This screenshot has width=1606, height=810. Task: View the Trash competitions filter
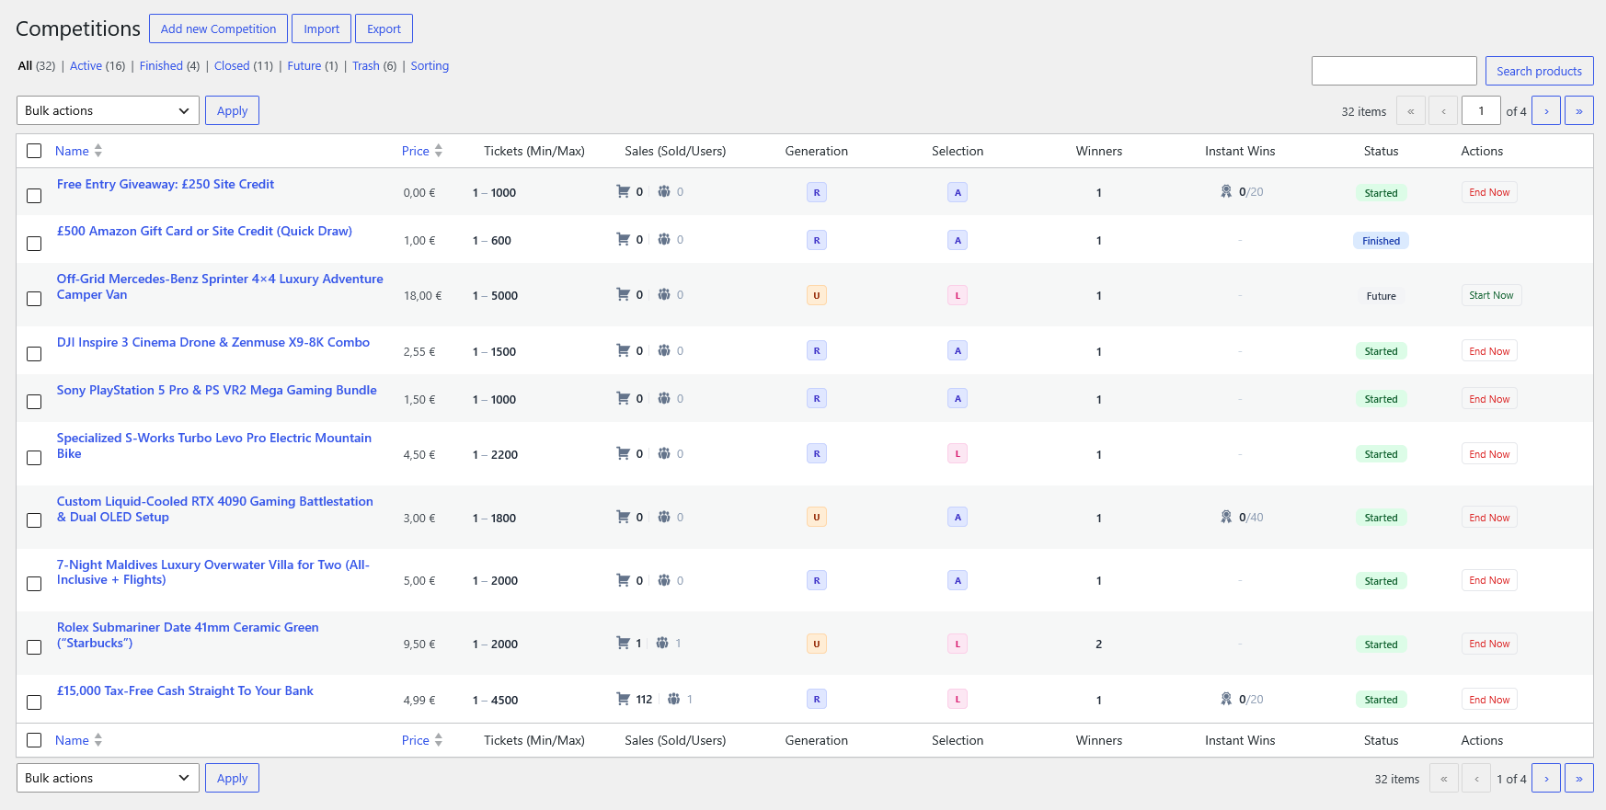coord(365,66)
